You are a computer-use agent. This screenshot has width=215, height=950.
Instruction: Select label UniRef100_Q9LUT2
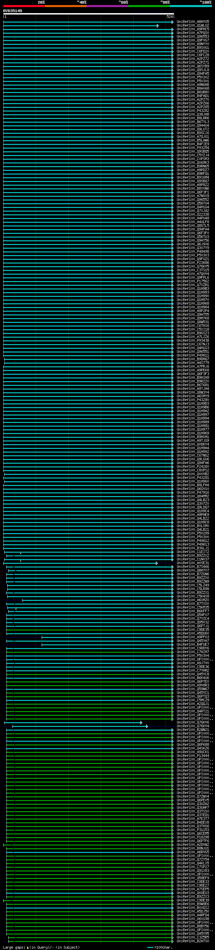[193, 129]
